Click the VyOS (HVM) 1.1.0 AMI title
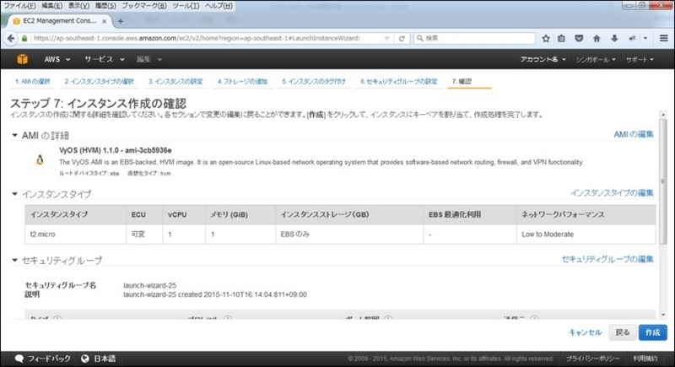675x367 pixels. [x=116, y=150]
